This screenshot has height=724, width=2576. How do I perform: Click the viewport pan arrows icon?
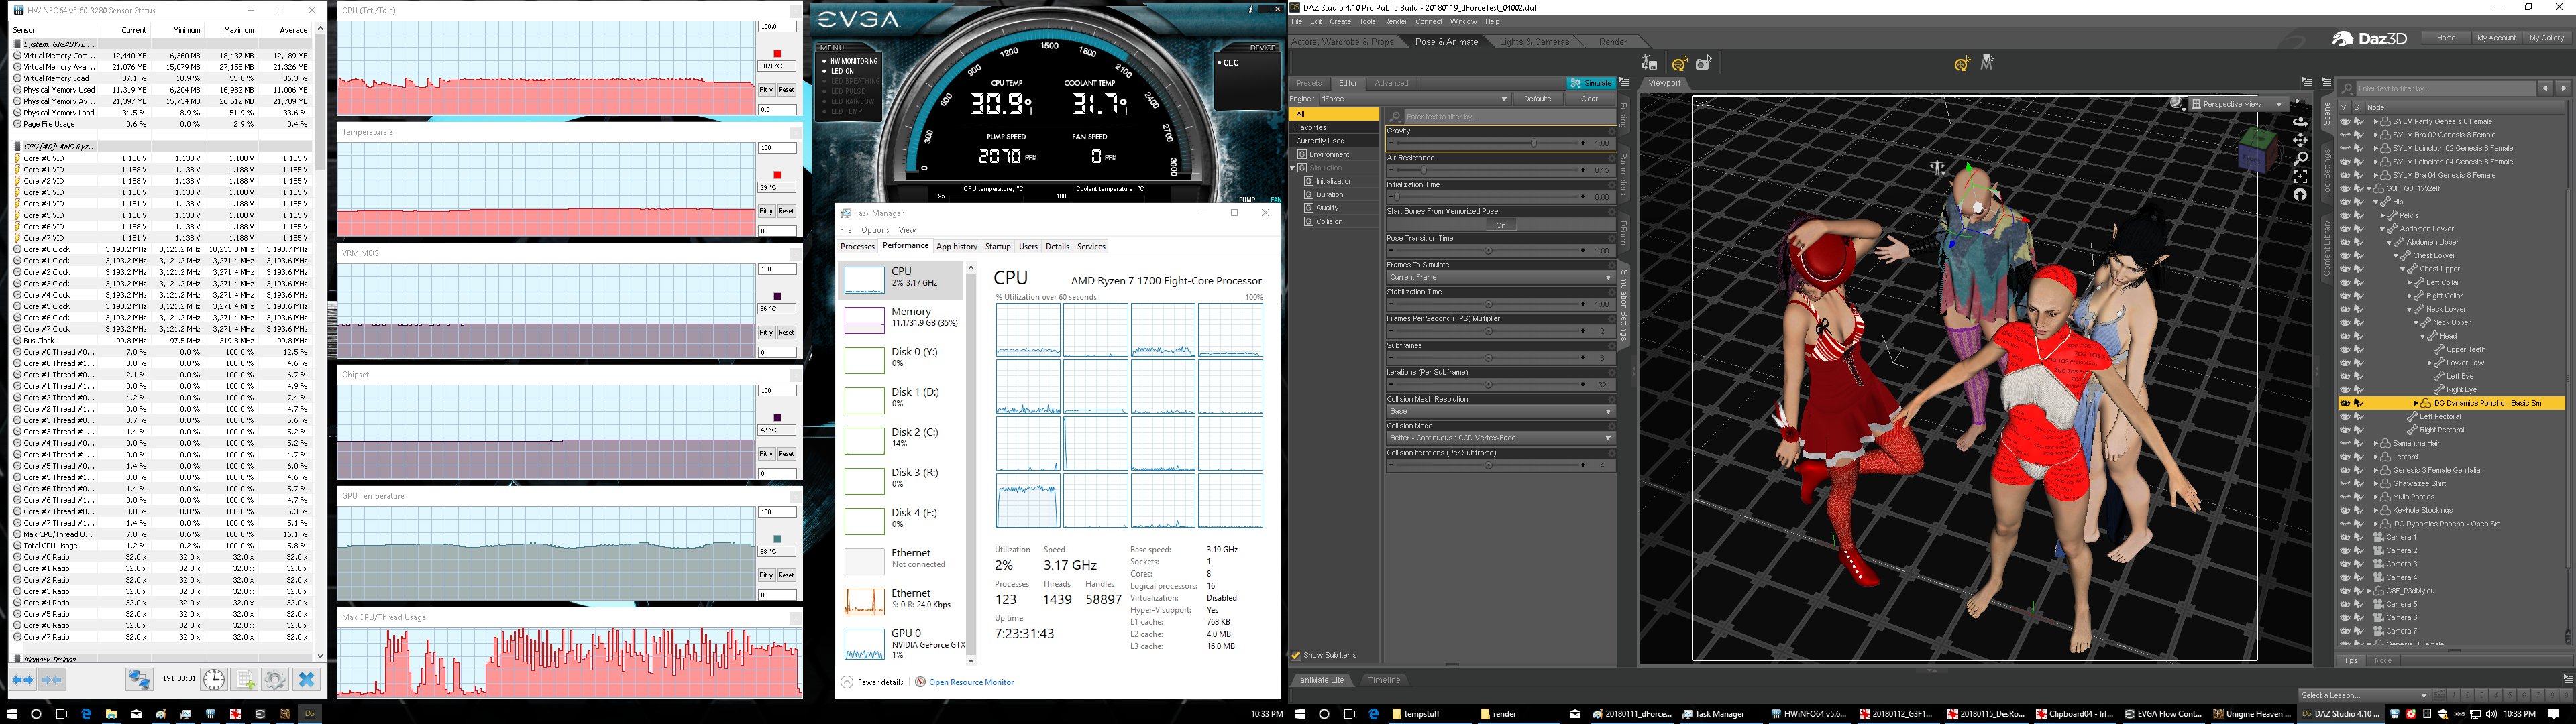tap(2300, 140)
